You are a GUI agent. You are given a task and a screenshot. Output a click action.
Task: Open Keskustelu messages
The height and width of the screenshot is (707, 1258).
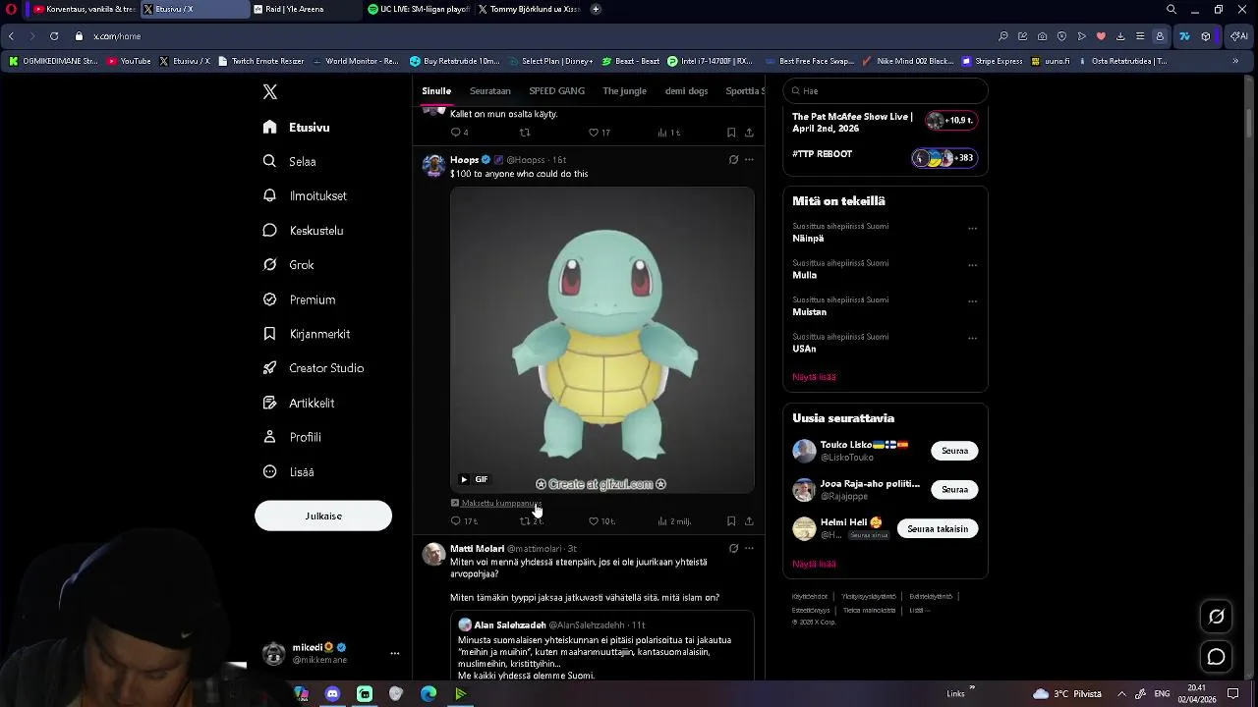tap(303, 231)
